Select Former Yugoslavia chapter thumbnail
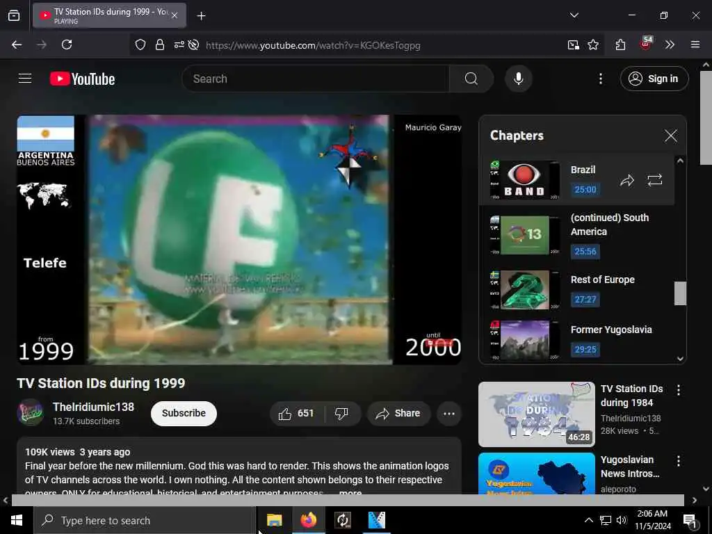 pyautogui.click(x=524, y=339)
